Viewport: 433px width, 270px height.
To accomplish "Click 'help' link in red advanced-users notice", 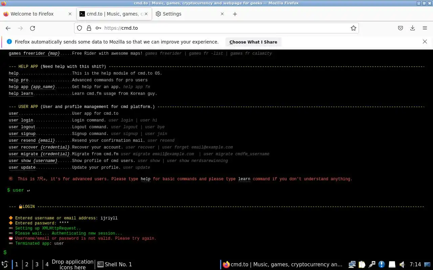I will [x=145, y=179].
